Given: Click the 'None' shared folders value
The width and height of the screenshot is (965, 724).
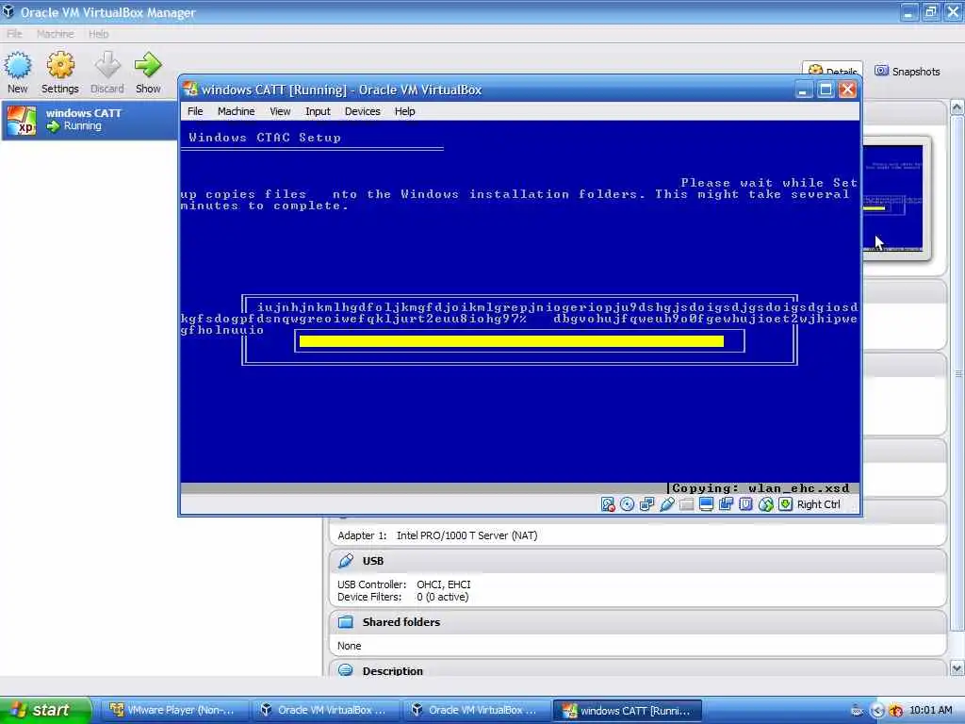Looking at the screenshot, I should (x=350, y=646).
